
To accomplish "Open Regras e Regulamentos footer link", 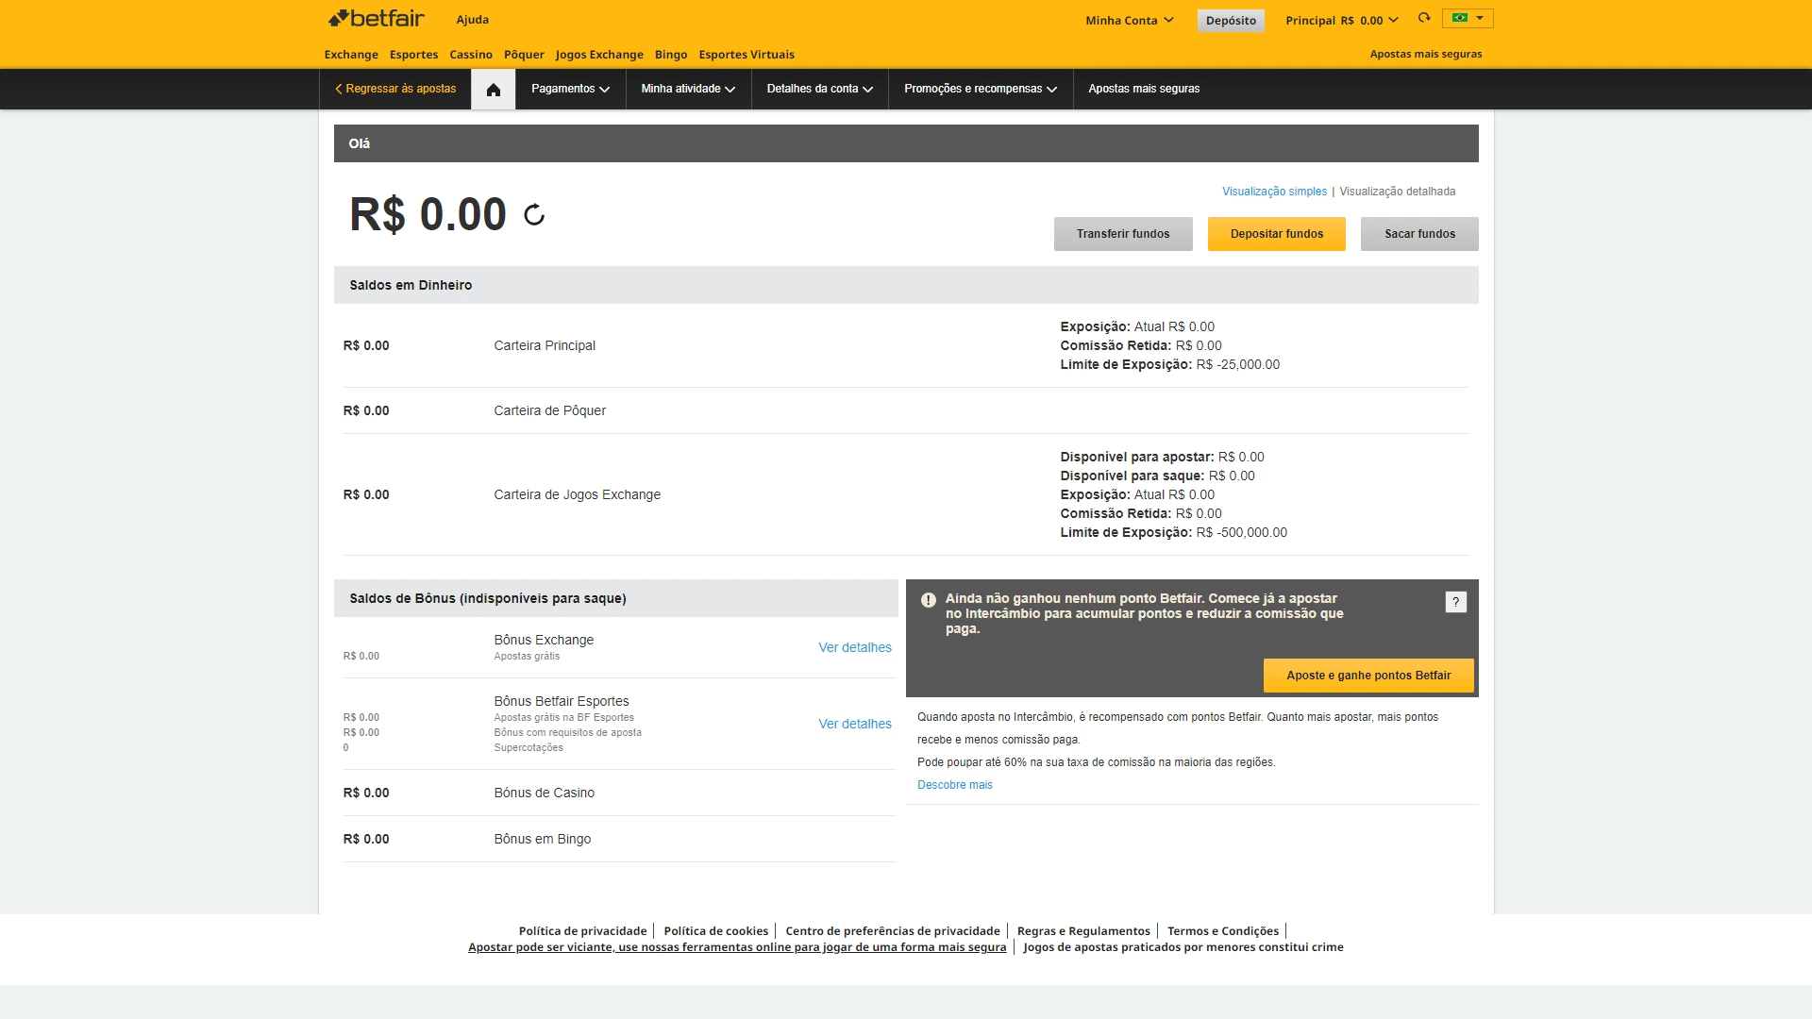I will point(1083,931).
